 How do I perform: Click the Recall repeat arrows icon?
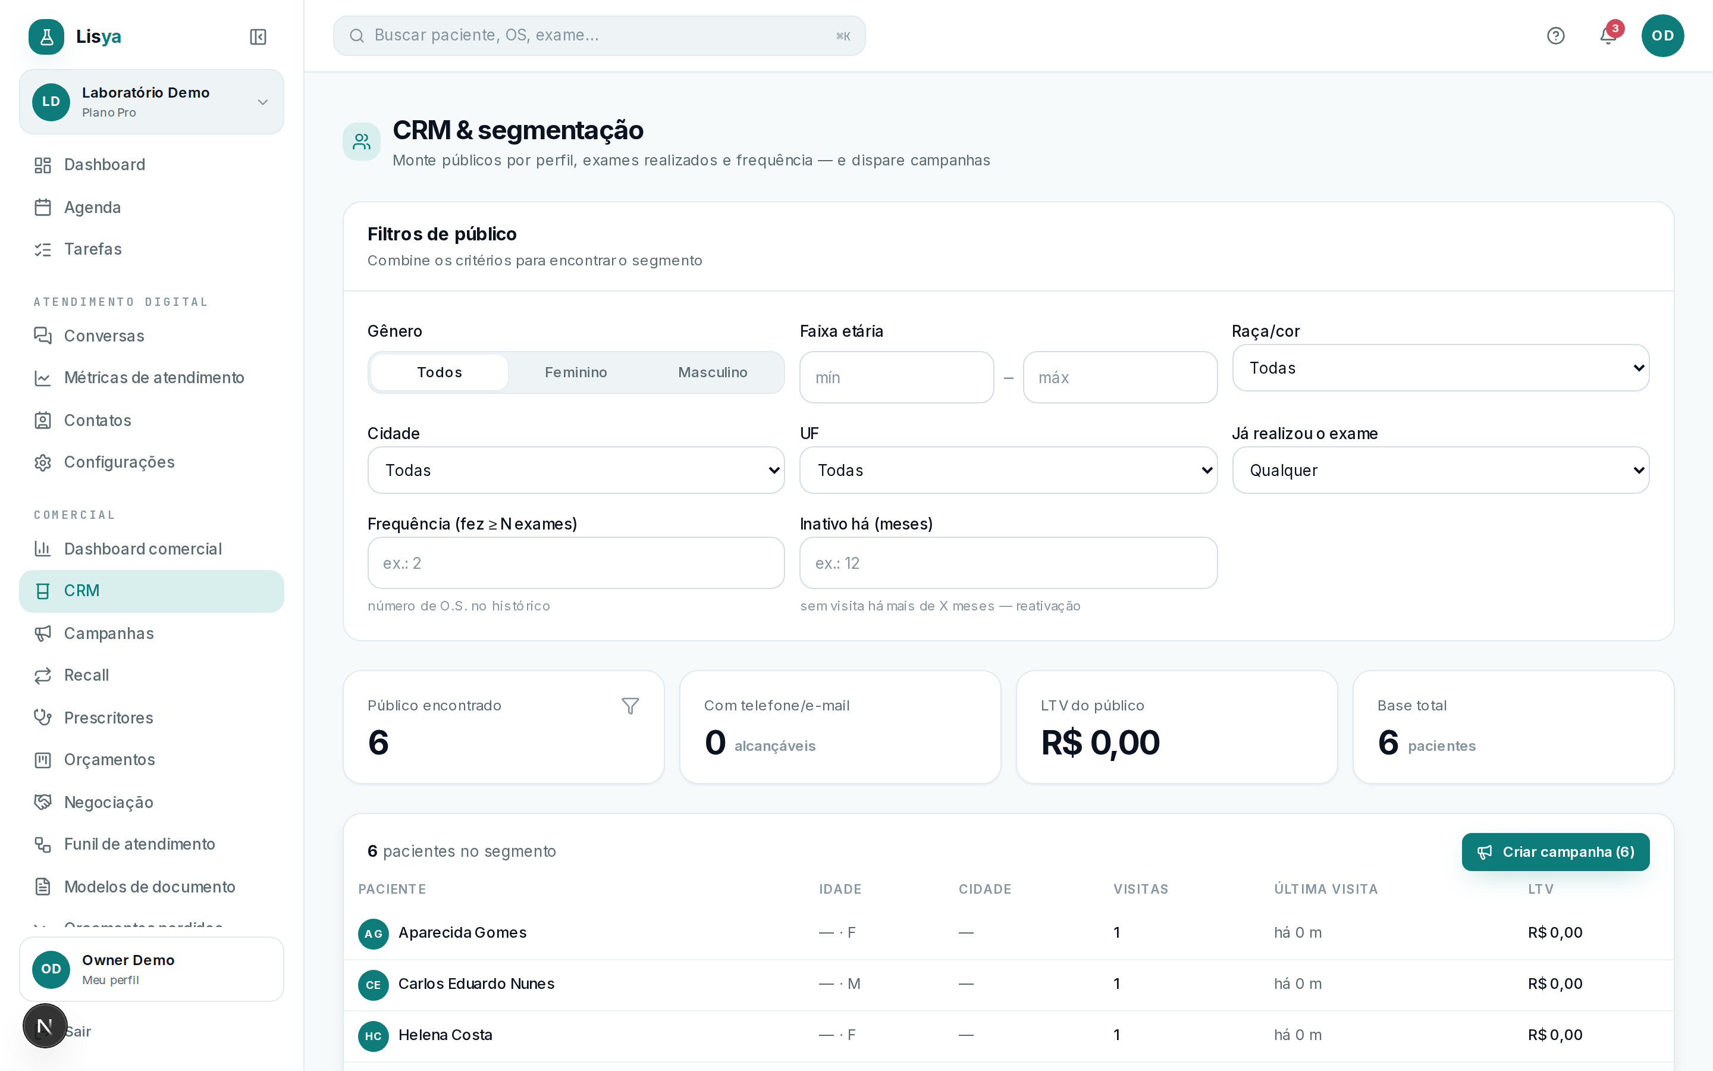[x=42, y=676]
